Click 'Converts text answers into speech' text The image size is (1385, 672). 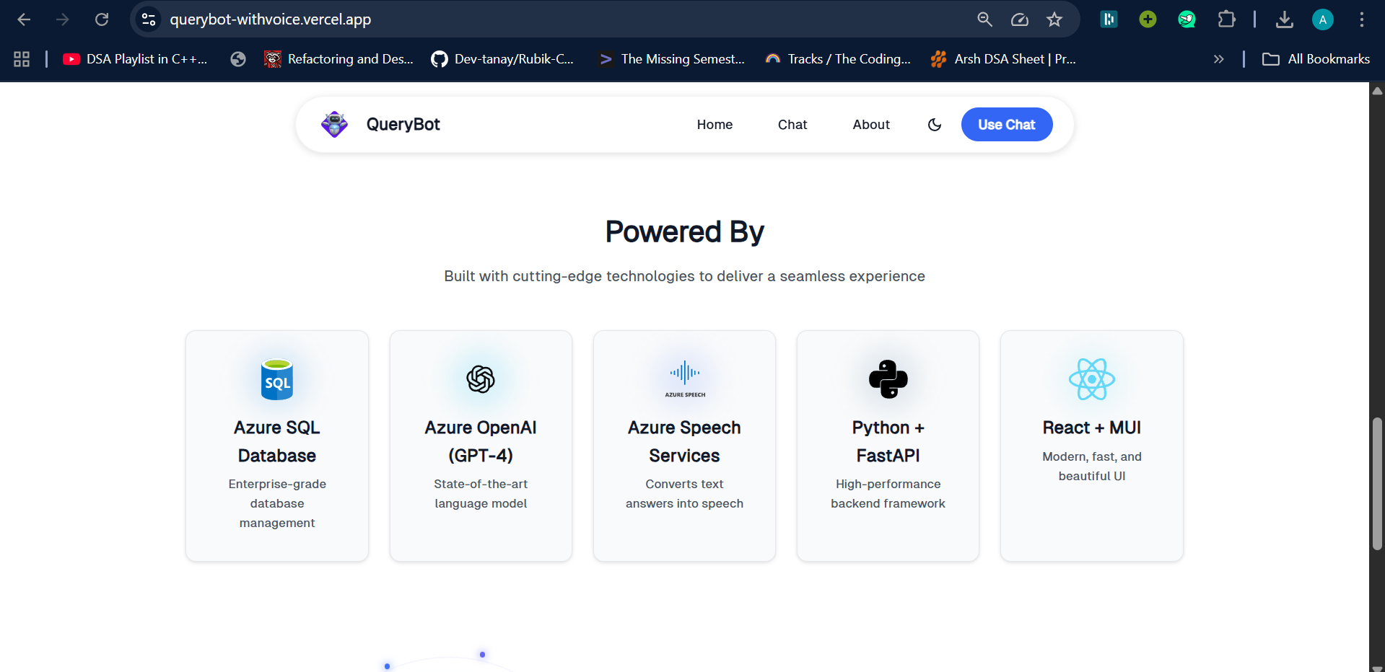click(685, 494)
